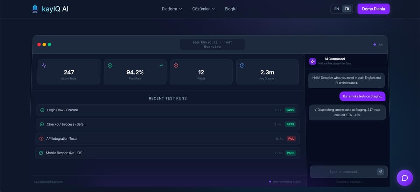Open the floating chat bubble icon

click(405, 178)
